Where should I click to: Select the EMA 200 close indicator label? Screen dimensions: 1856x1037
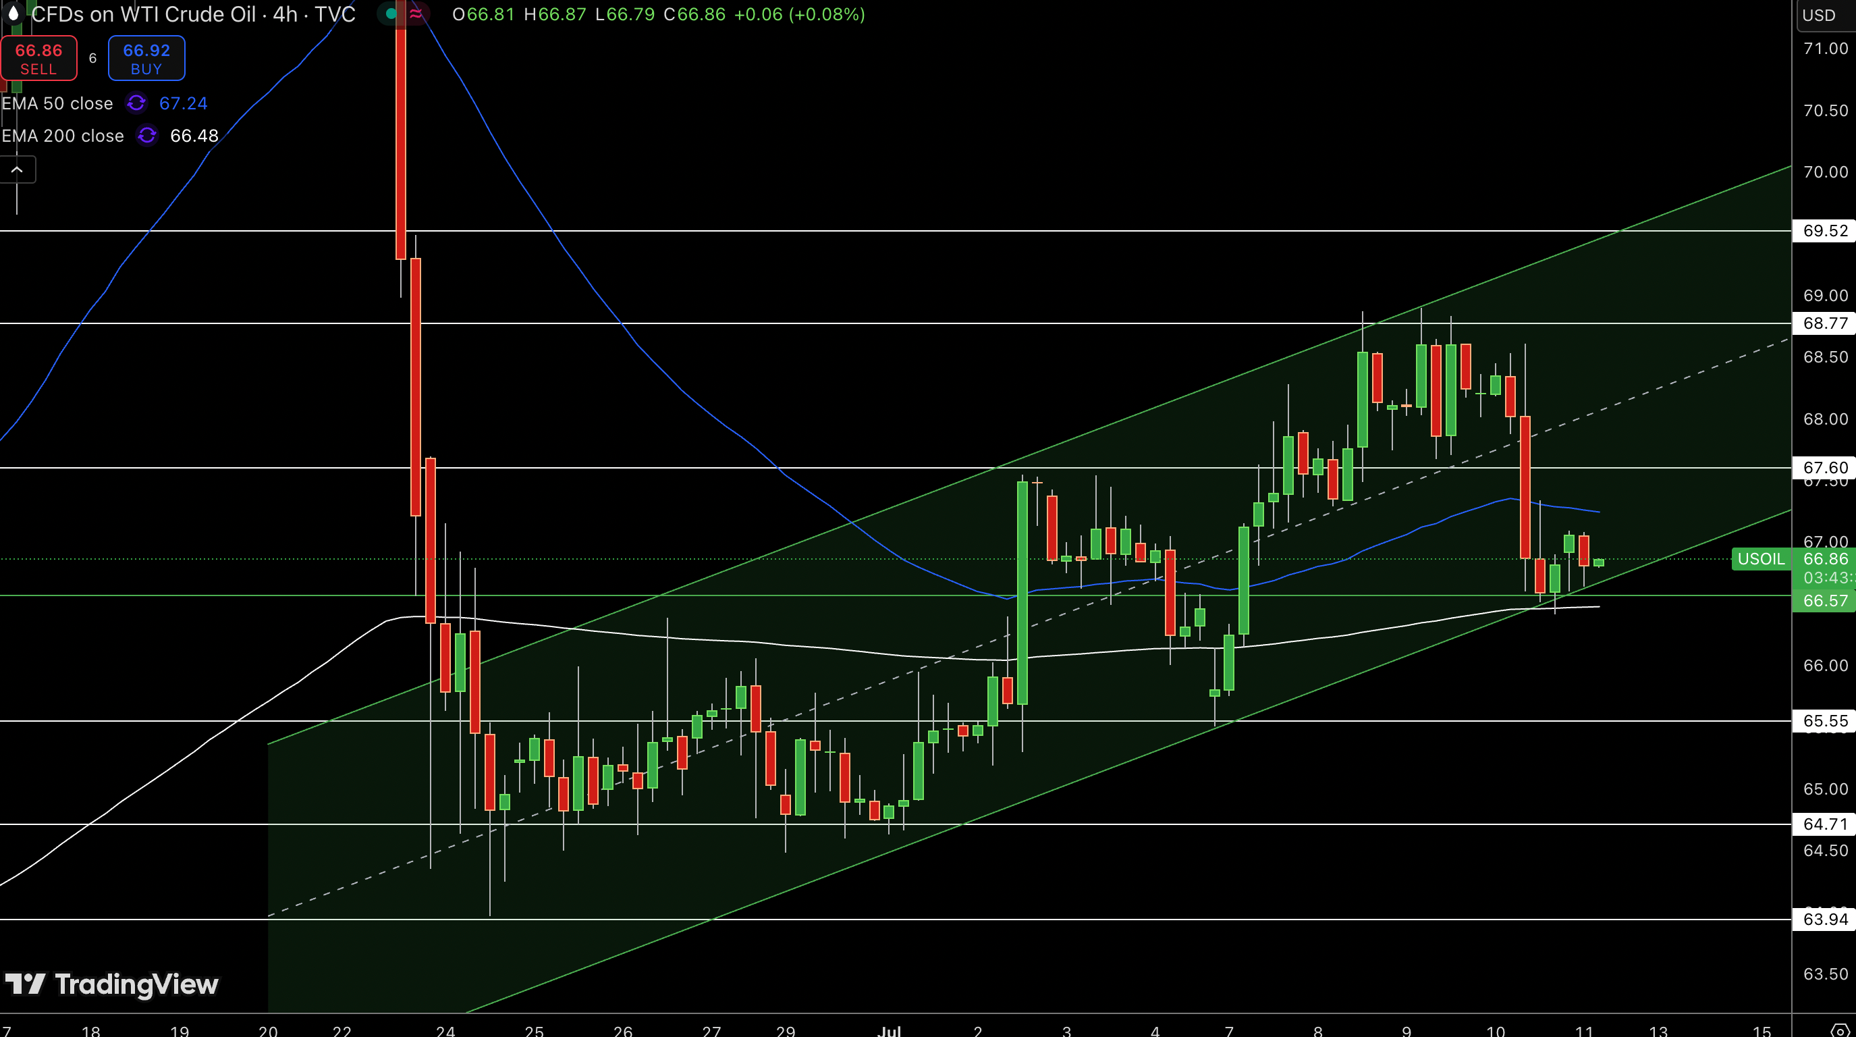pos(63,136)
